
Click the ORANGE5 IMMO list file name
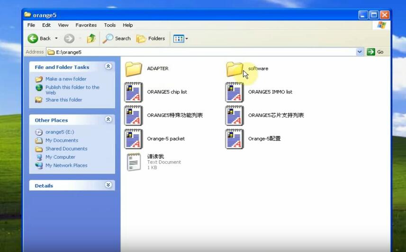click(x=270, y=92)
